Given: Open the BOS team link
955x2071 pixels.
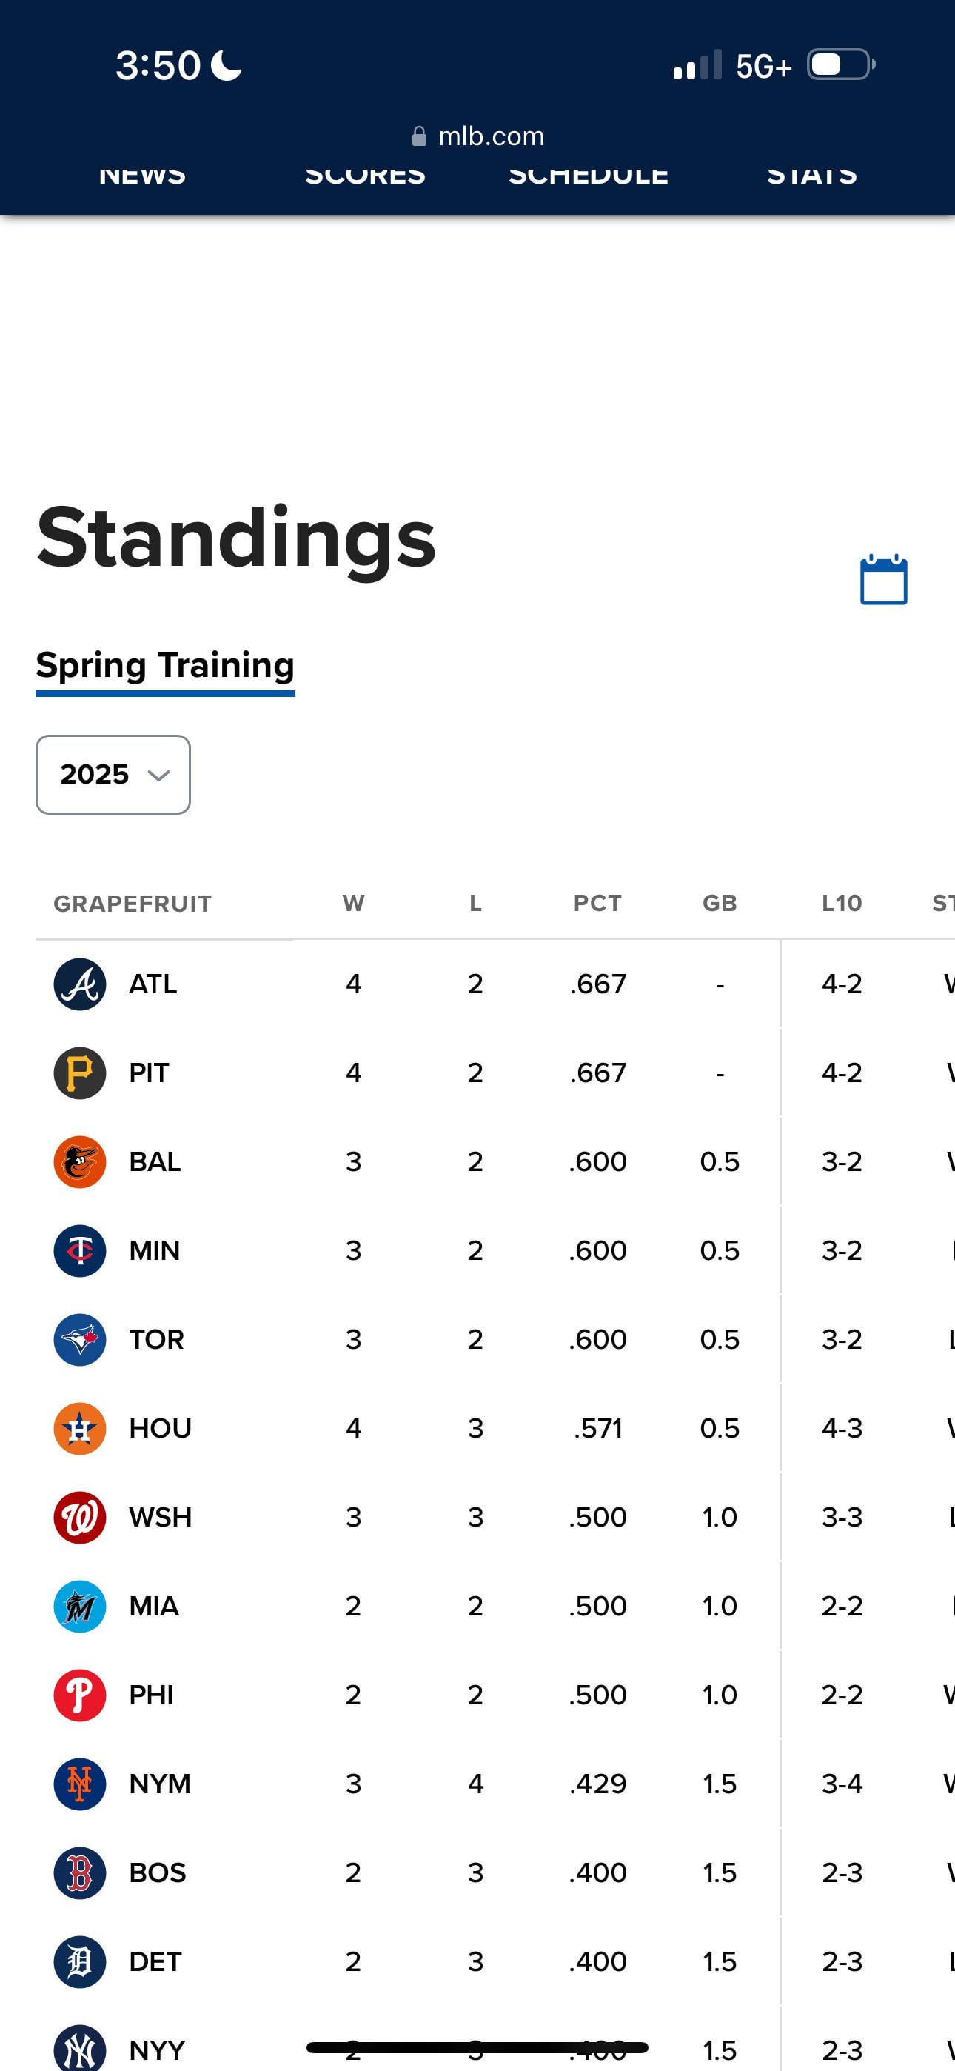Looking at the screenshot, I should [158, 1872].
